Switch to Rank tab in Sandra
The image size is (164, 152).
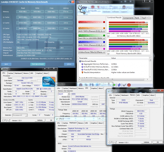(x=137, y=18)
